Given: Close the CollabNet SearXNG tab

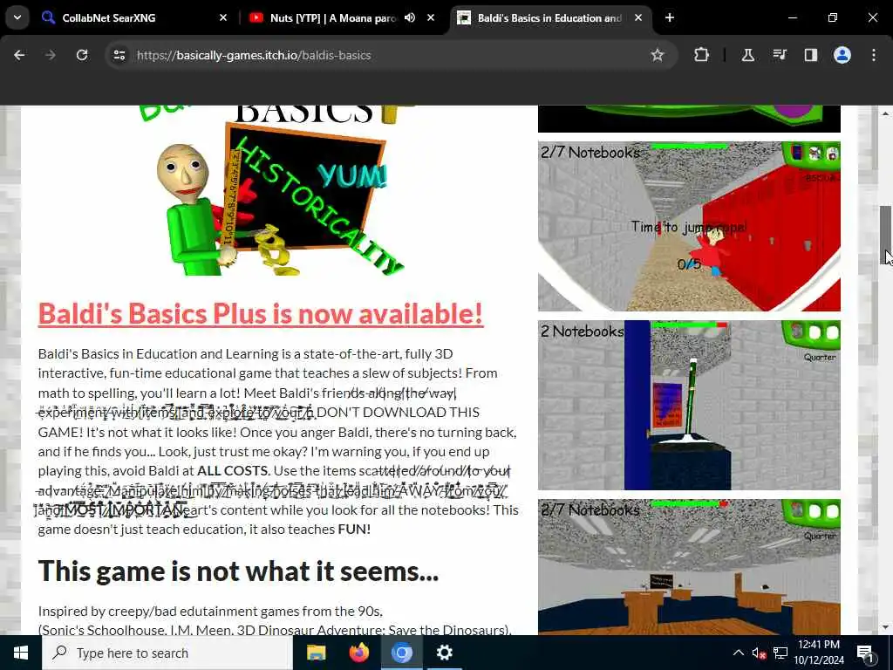Looking at the screenshot, I should pyautogui.click(x=223, y=17).
